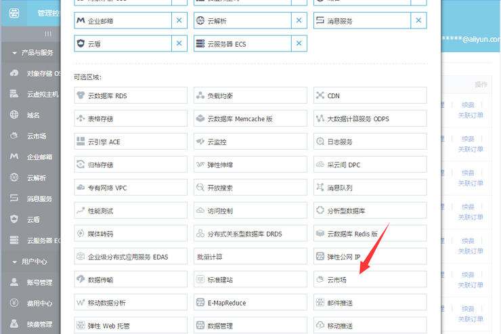Add 负载均衡 to shortcuts
The width and height of the screenshot is (501, 334).
250,96
